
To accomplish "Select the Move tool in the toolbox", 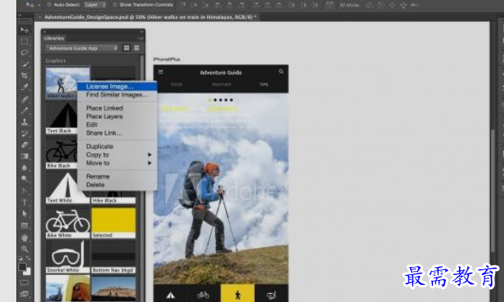I will tap(25, 30).
